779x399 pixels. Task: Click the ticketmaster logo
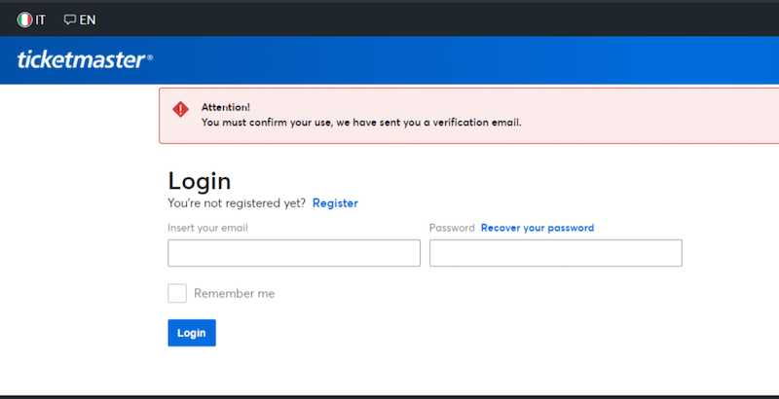click(85, 60)
